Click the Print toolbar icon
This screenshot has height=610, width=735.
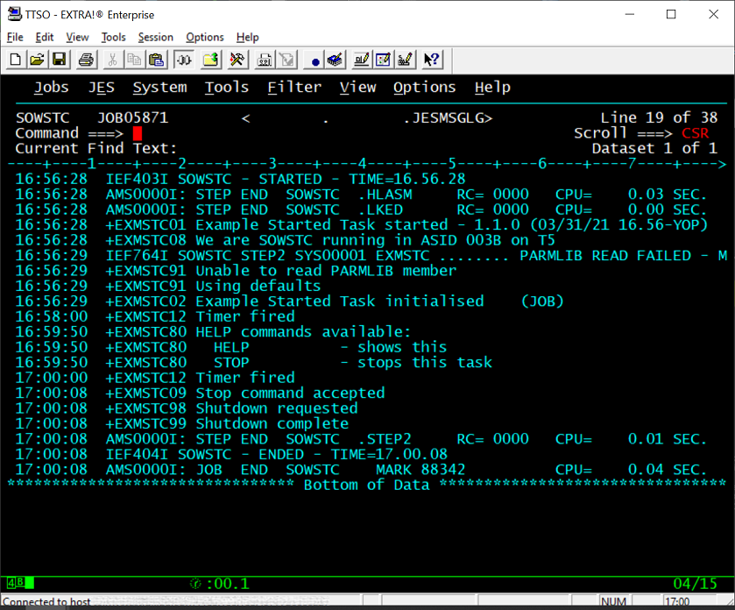click(x=86, y=60)
